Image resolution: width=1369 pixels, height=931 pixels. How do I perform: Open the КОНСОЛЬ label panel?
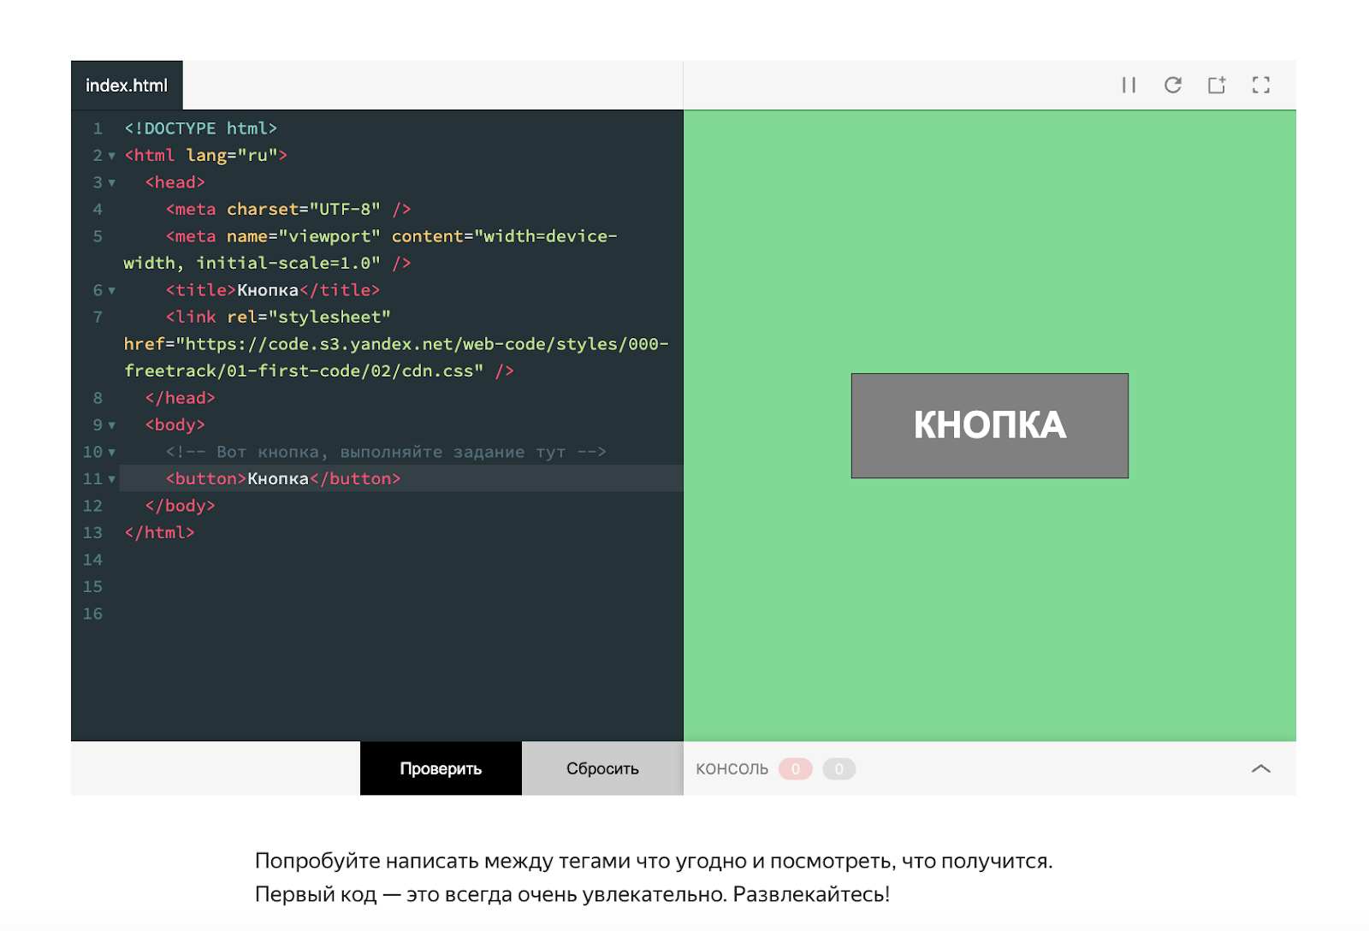732,768
